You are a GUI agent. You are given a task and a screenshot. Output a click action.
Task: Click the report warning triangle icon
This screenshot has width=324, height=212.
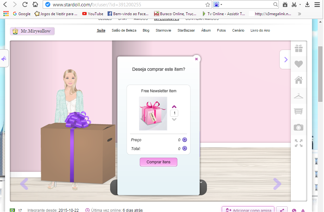point(303,210)
